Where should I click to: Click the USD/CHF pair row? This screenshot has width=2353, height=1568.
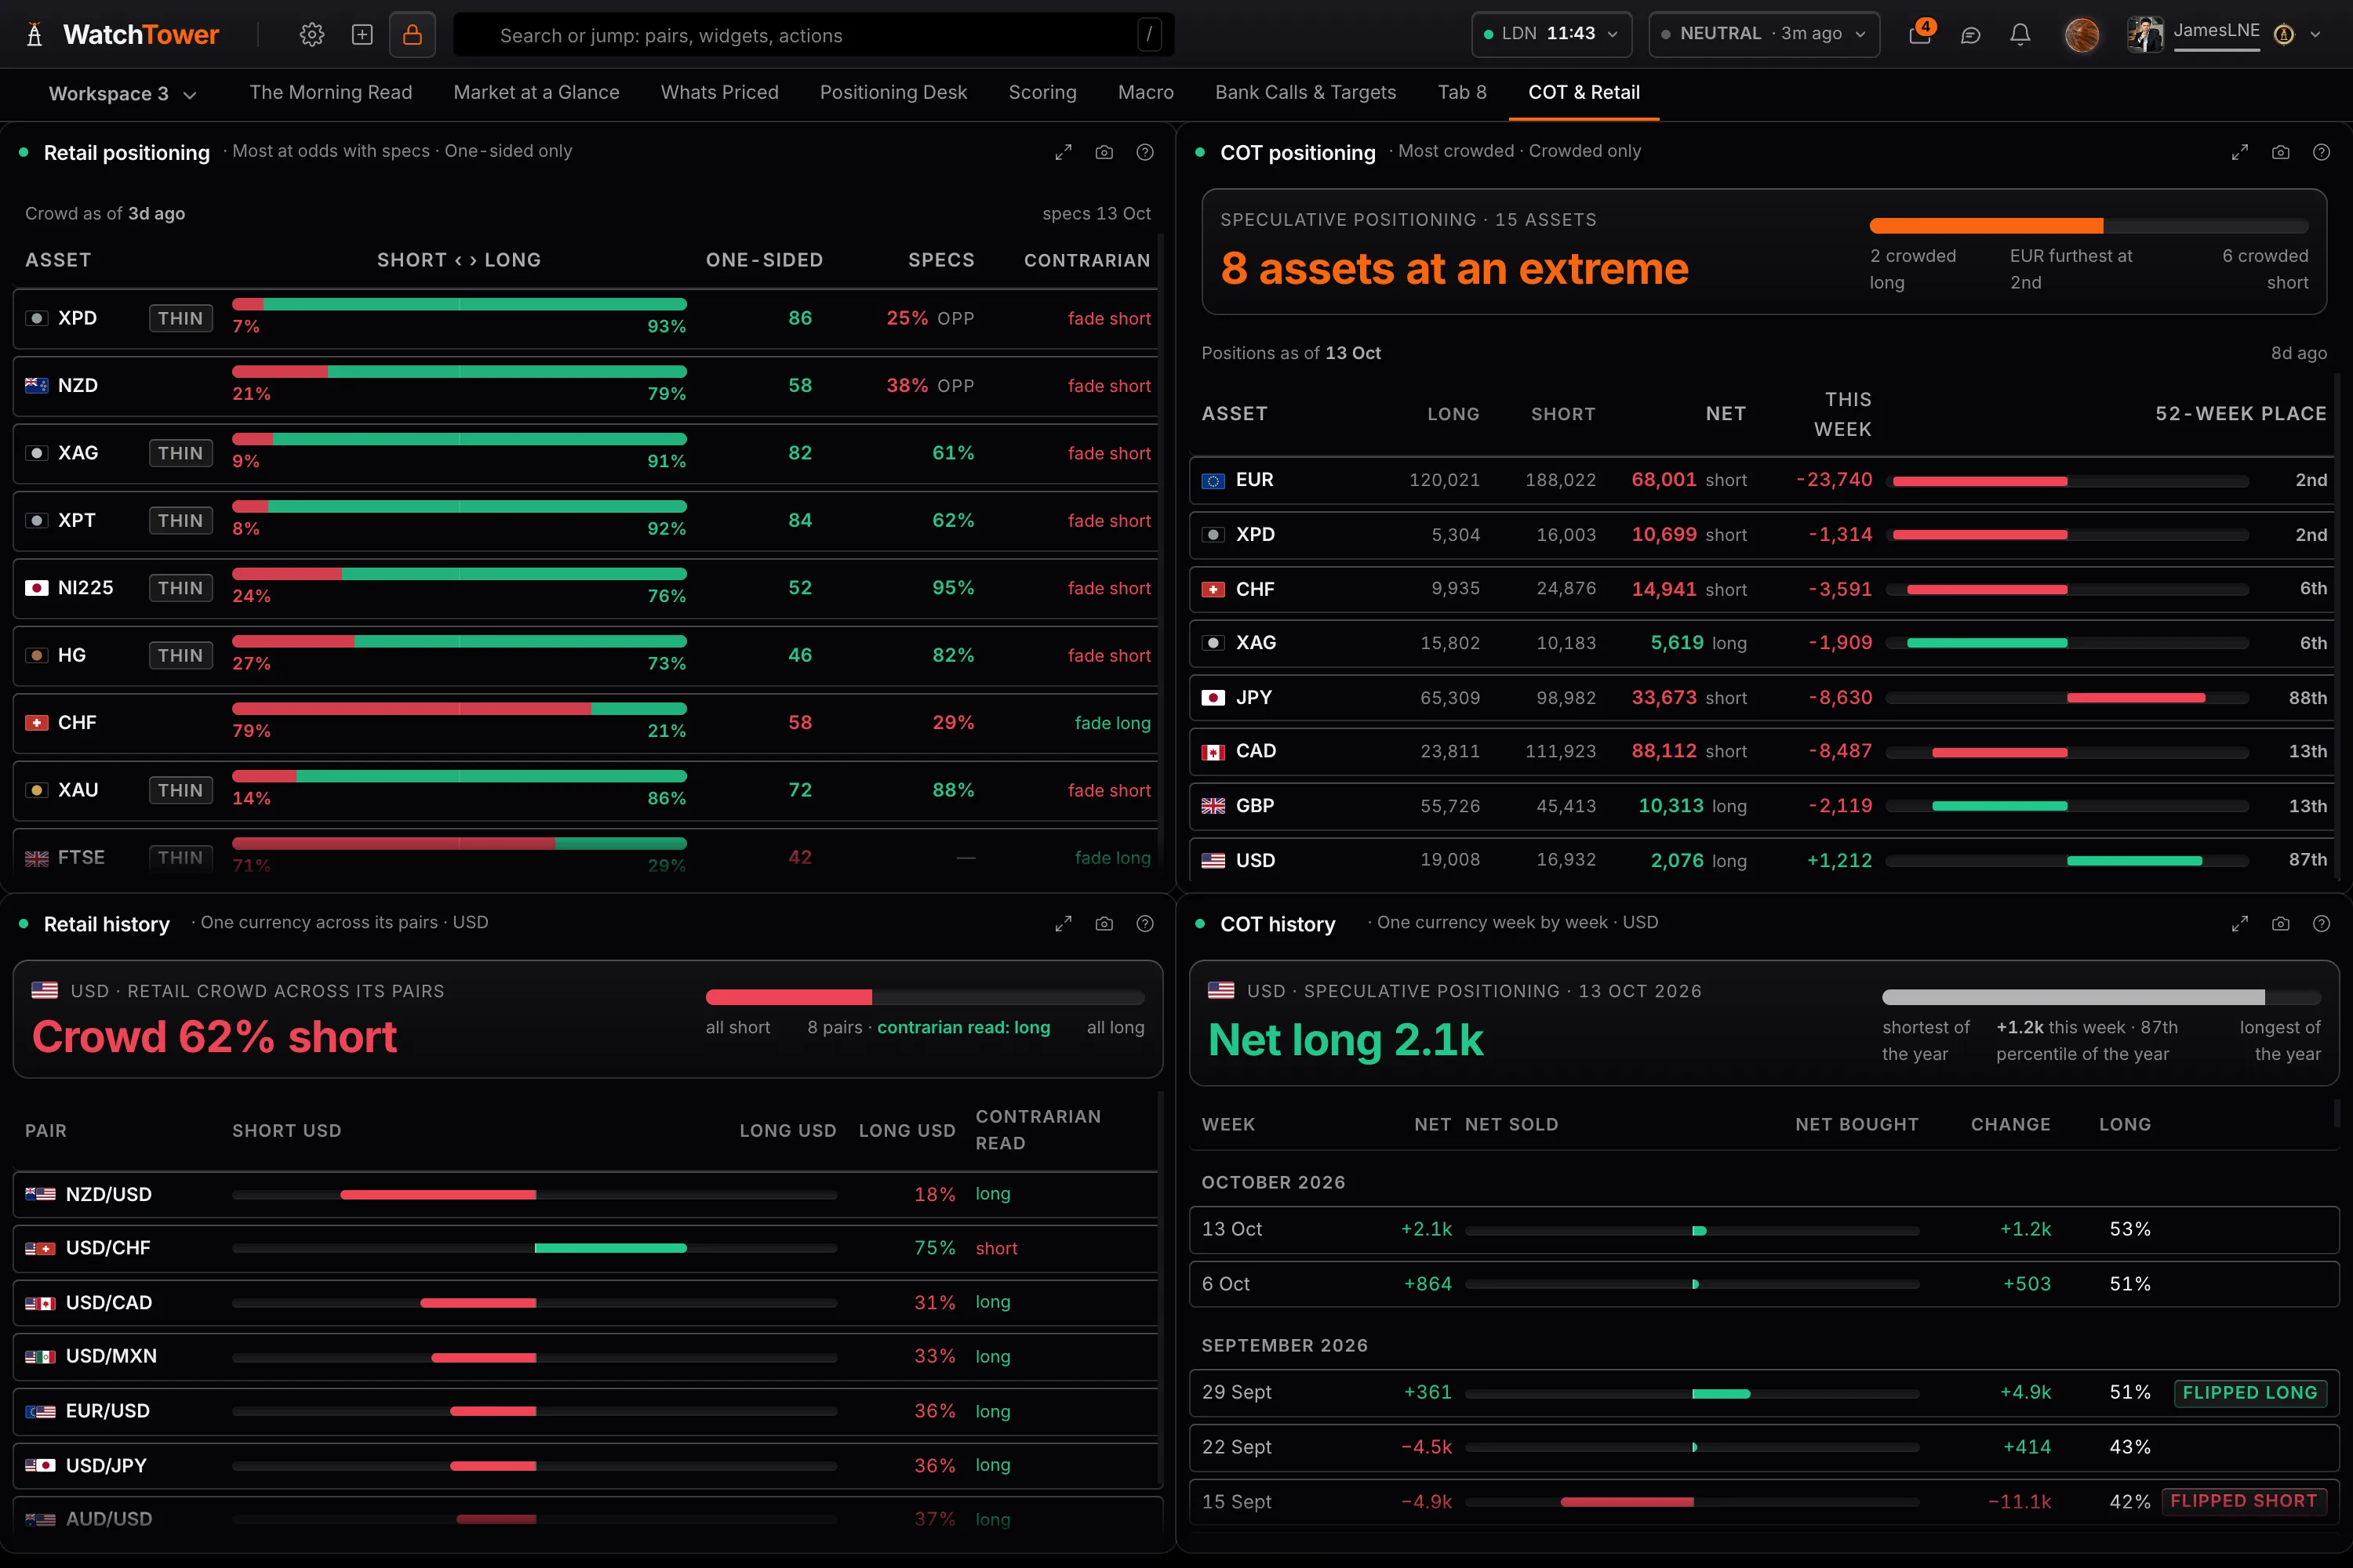point(586,1248)
